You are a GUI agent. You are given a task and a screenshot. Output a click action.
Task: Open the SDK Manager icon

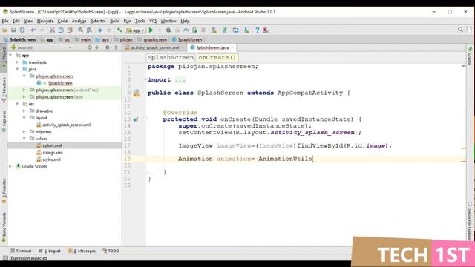click(x=246, y=30)
